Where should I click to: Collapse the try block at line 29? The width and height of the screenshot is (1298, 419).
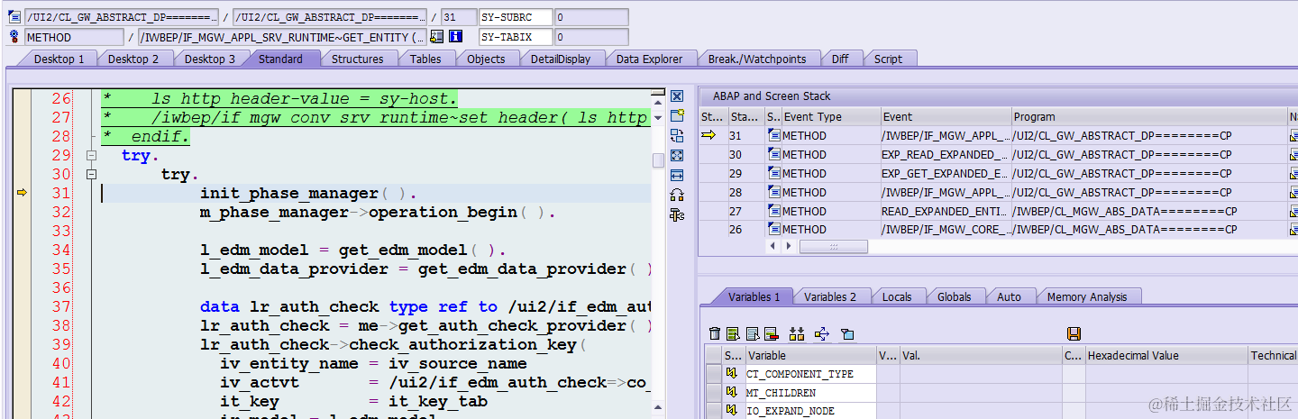click(x=91, y=155)
